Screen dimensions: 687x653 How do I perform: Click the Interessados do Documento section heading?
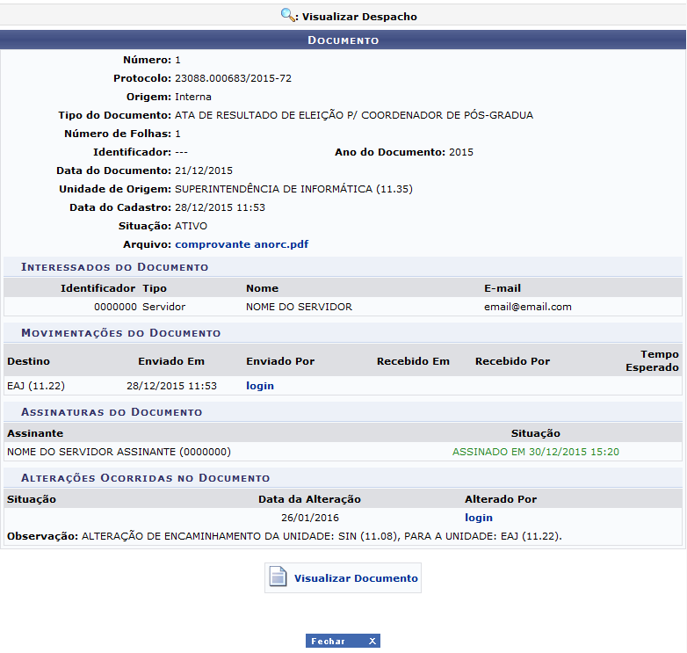point(115,267)
